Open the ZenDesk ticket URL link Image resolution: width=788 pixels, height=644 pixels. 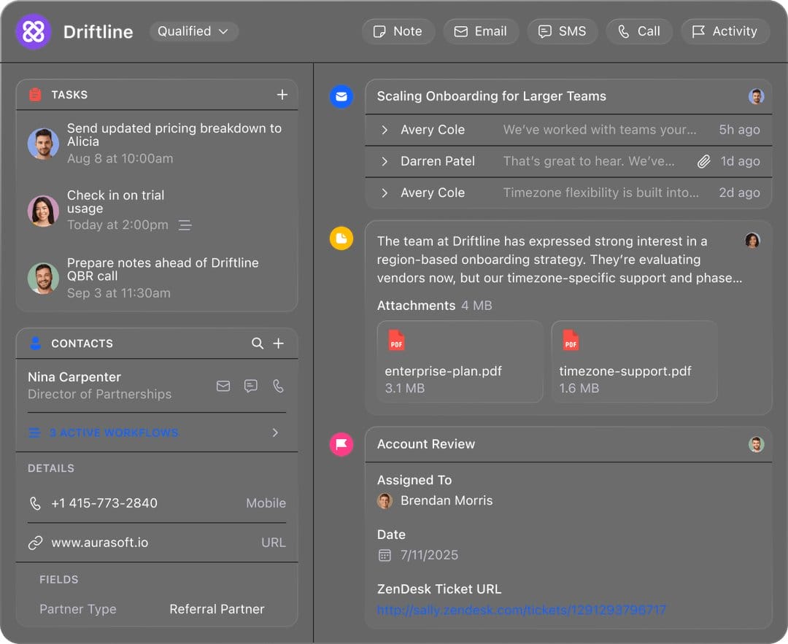521,610
